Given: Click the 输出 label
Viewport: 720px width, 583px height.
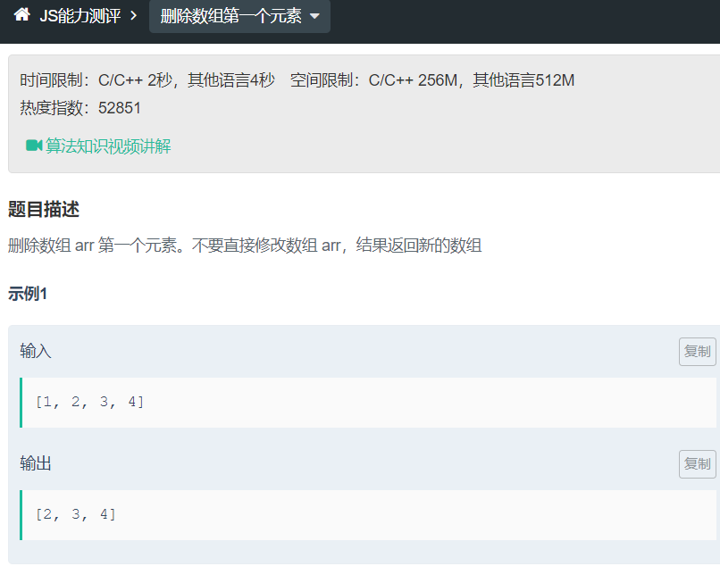Looking at the screenshot, I should [x=36, y=463].
